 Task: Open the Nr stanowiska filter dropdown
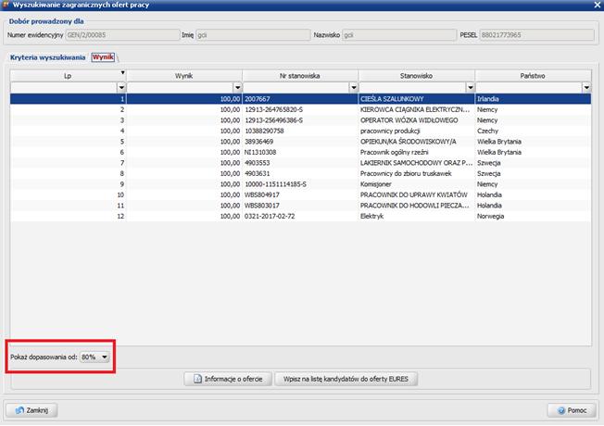[354, 88]
